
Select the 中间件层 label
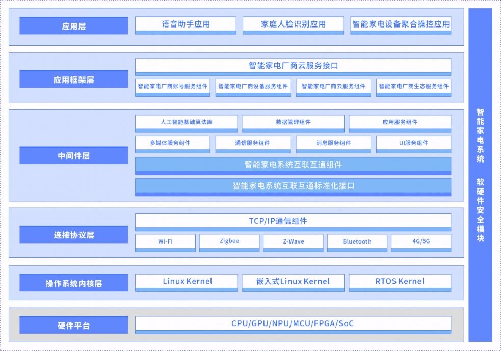[x=73, y=155]
